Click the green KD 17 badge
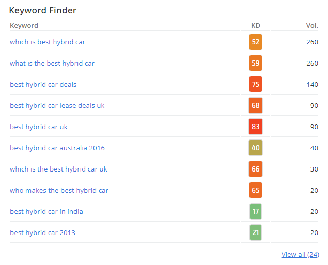Image resolution: width=328 pixels, height=265 pixels. pyautogui.click(x=256, y=212)
